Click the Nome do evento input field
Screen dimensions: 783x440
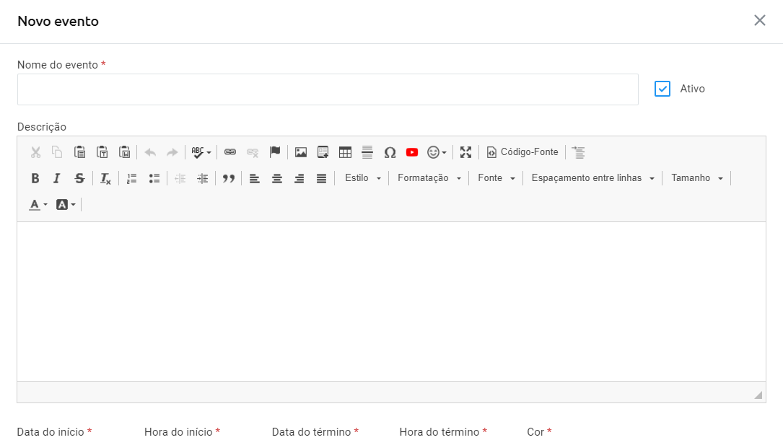tap(328, 89)
